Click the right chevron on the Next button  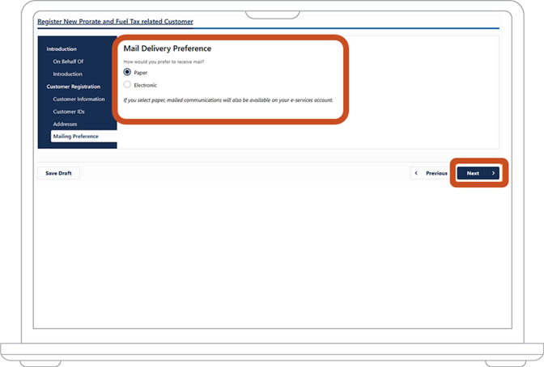493,173
